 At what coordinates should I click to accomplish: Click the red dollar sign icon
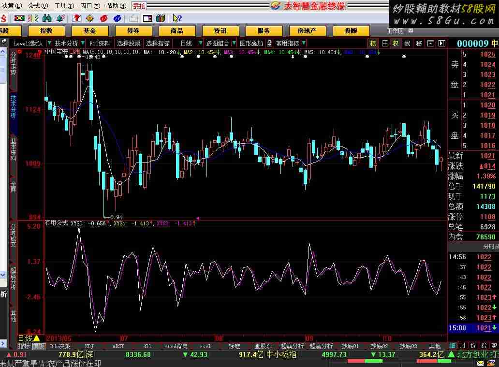3,18
